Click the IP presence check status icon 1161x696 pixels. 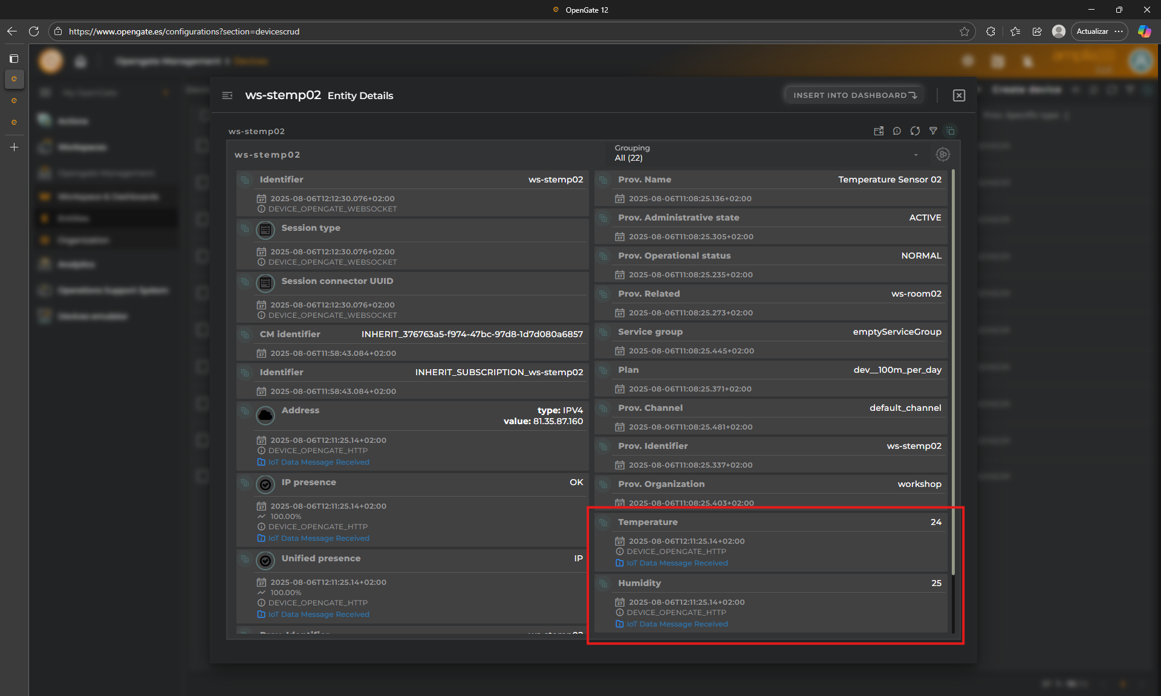coord(265,484)
